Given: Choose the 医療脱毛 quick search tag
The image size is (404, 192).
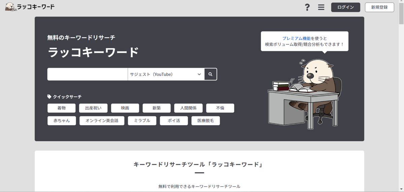Looking at the screenshot, I should pos(206,121).
